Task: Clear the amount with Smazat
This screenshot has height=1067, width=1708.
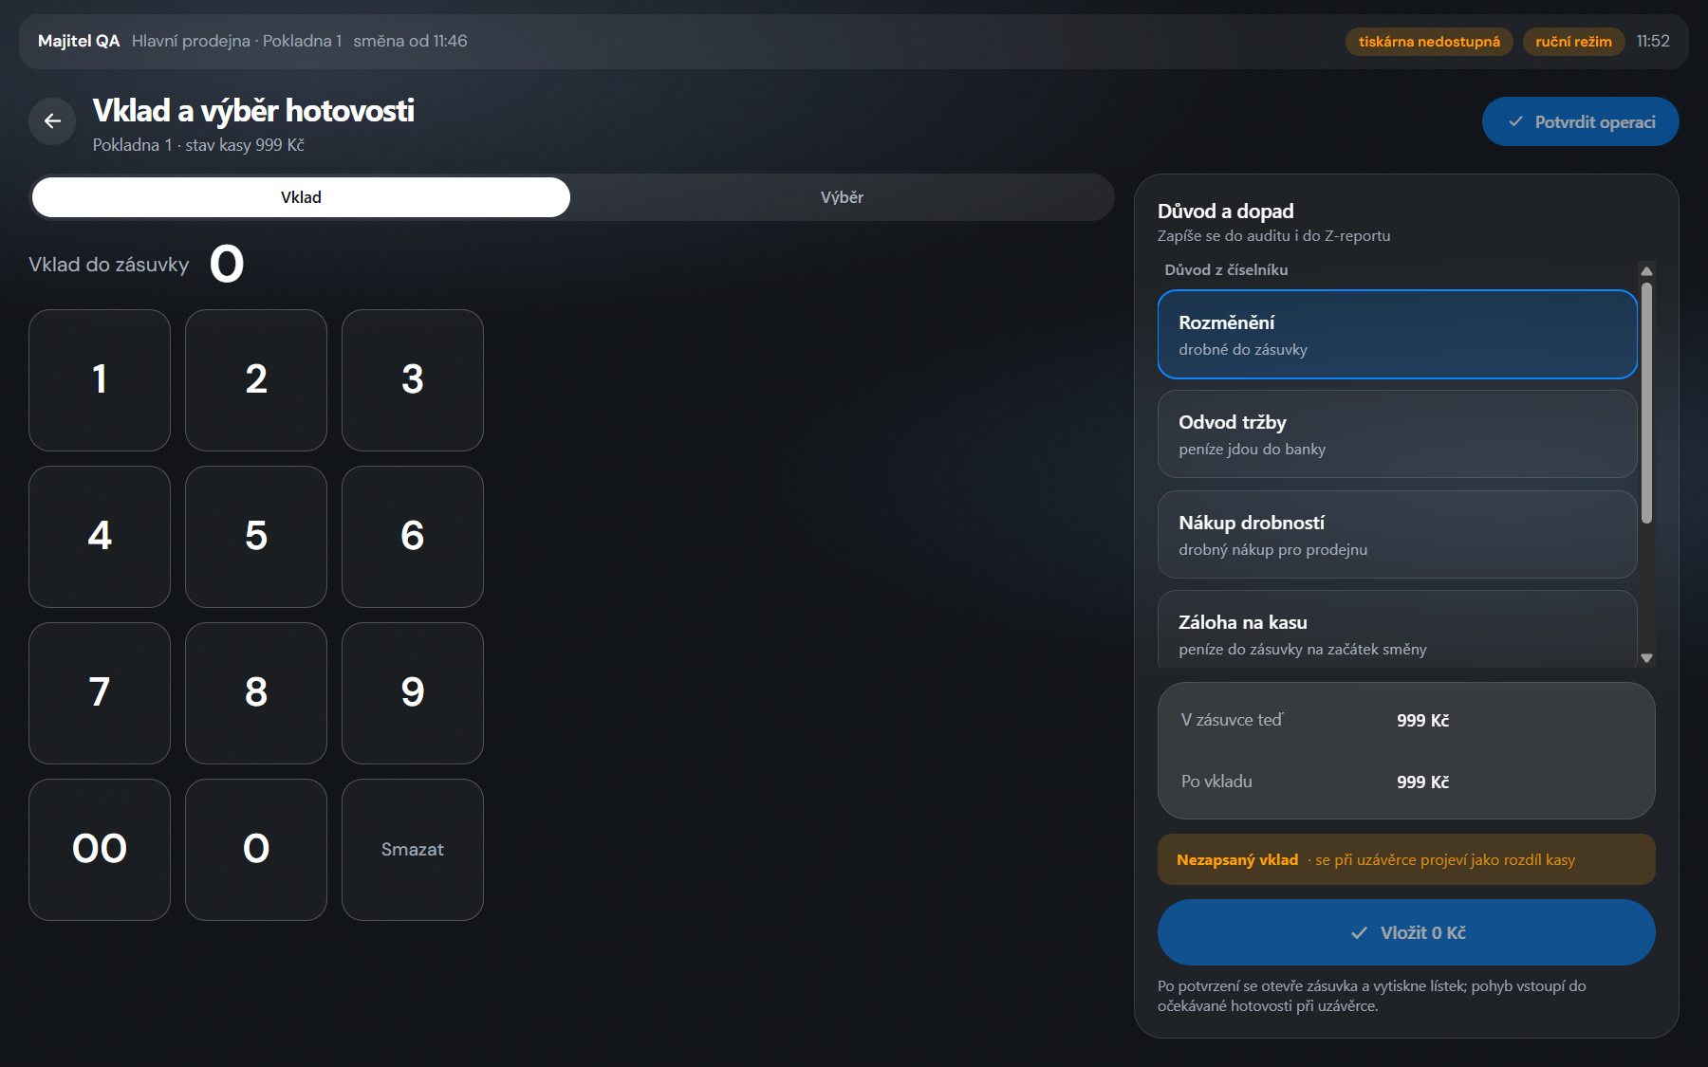Action: coord(413,850)
